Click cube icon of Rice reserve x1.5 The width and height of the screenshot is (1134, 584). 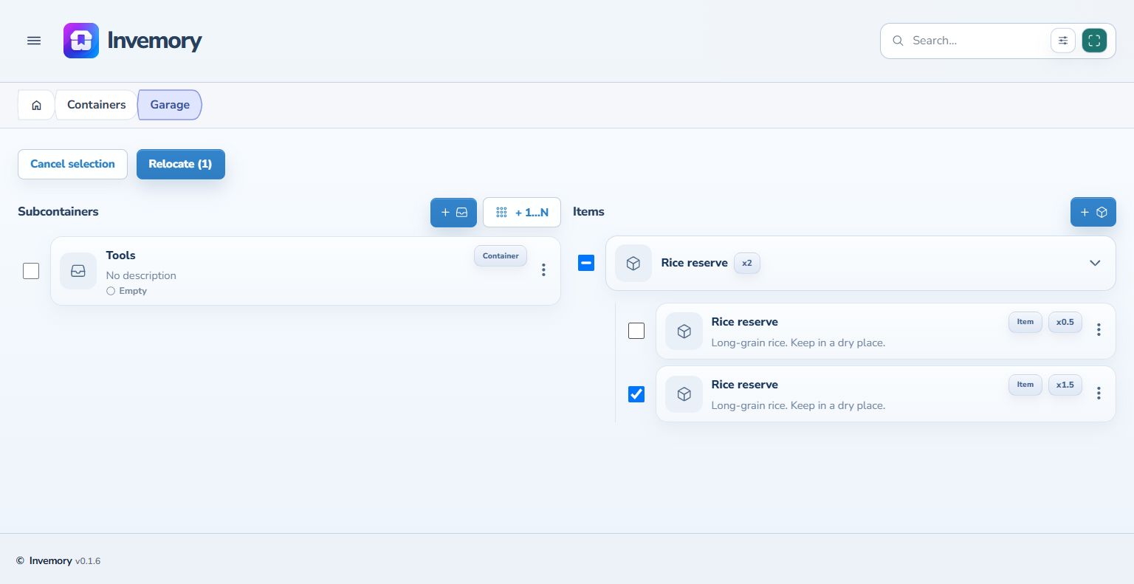[x=684, y=394]
